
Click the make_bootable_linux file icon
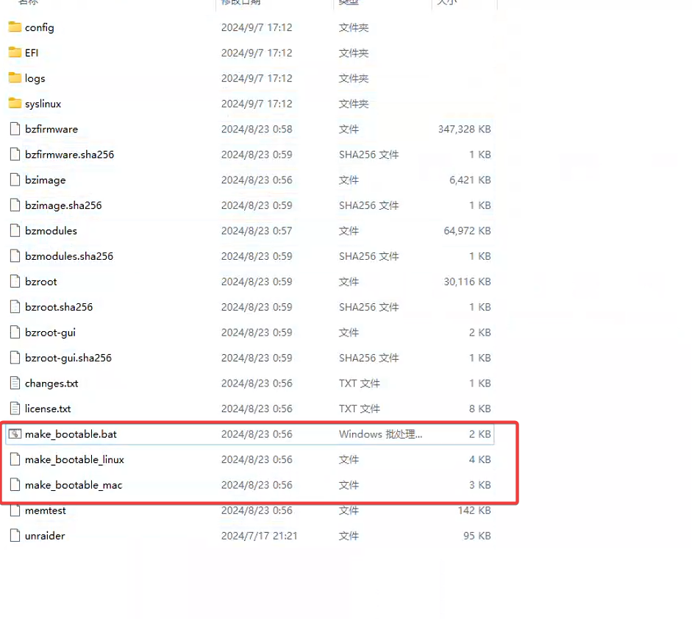point(15,459)
